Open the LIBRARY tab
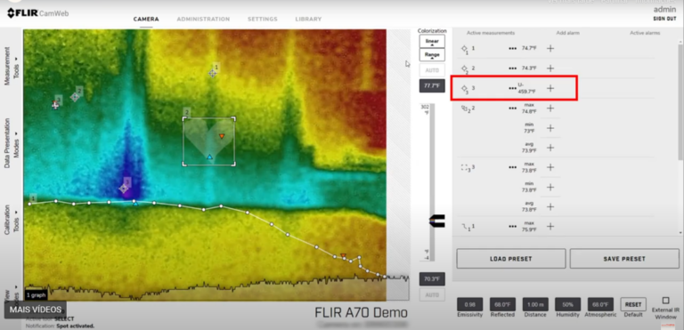The width and height of the screenshot is (684, 330). (308, 20)
